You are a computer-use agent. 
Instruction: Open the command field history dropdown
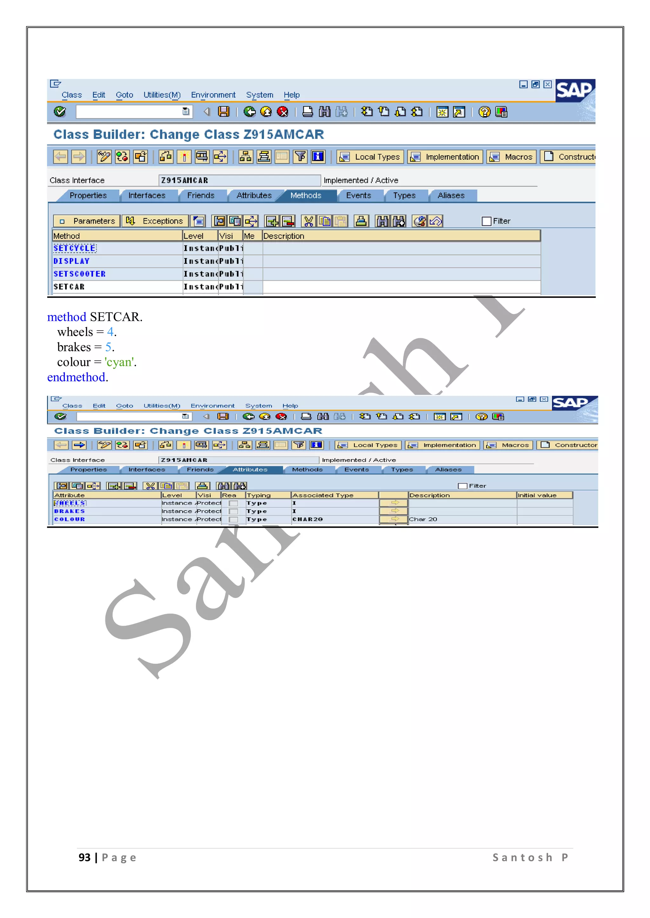pos(186,112)
